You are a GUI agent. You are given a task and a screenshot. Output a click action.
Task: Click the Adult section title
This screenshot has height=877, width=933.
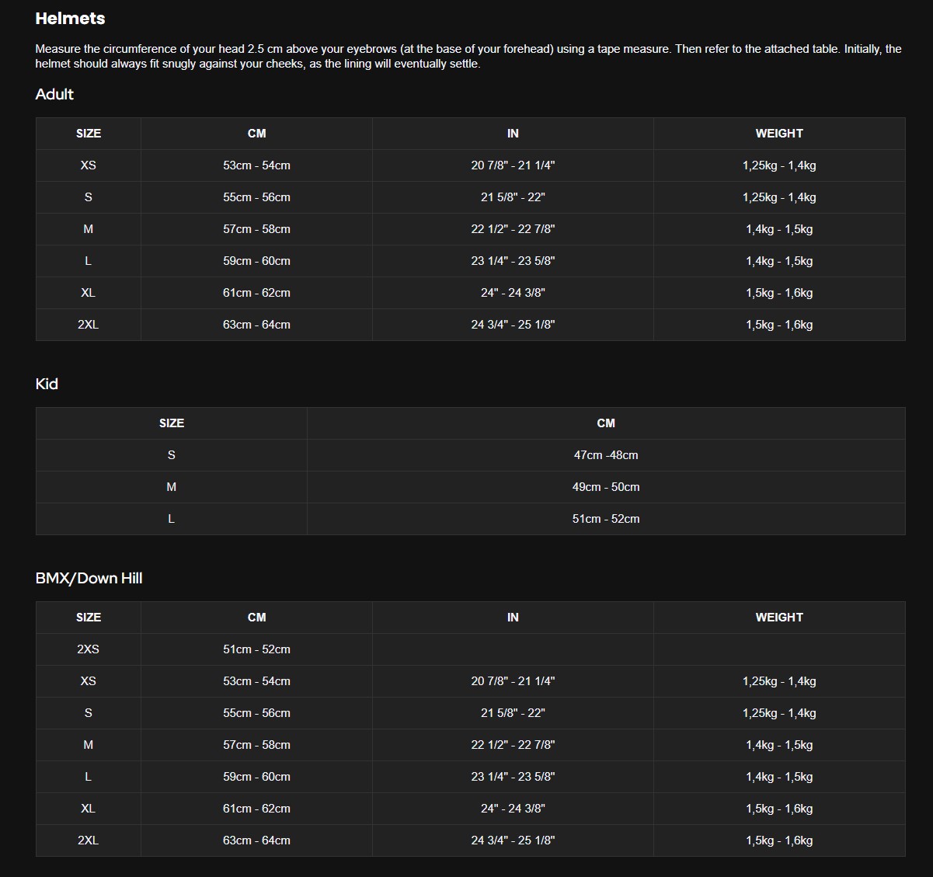click(54, 94)
